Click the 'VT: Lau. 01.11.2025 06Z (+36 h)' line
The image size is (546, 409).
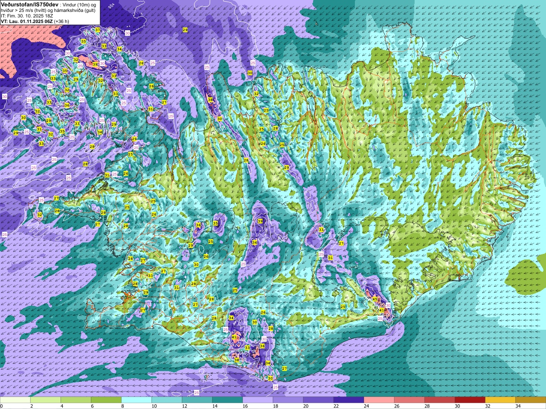[x=35, y=21]
